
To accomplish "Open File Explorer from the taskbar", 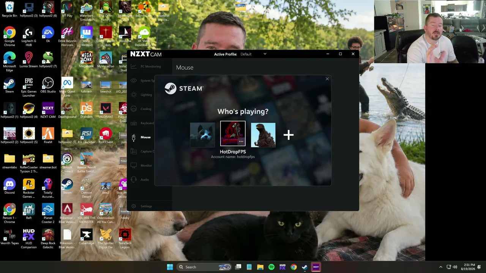I will point(260,267).
